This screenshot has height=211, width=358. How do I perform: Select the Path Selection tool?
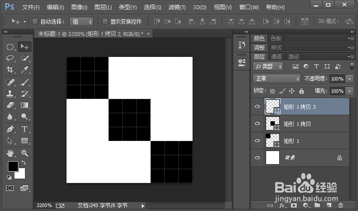(10, 141)
